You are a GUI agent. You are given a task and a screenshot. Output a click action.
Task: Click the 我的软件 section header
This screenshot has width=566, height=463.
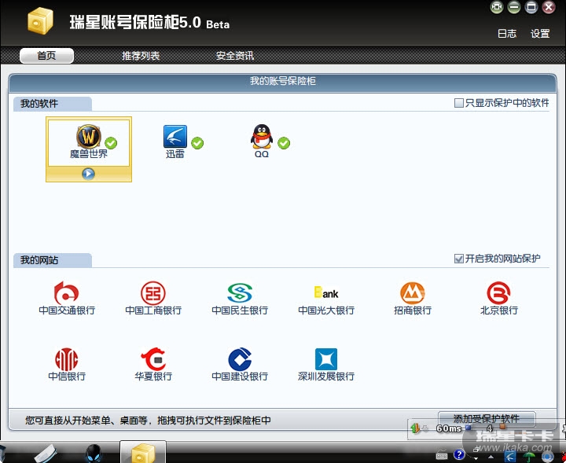53,104
